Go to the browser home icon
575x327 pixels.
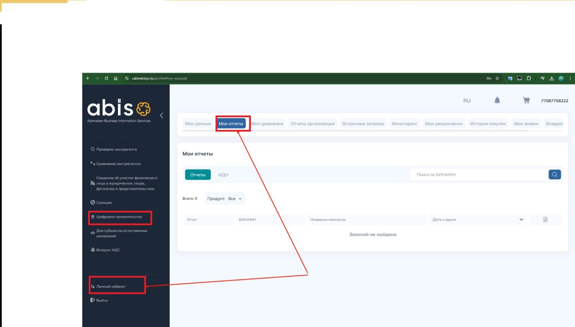116,78
